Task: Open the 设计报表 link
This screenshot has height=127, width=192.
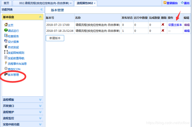Action: 13,42
